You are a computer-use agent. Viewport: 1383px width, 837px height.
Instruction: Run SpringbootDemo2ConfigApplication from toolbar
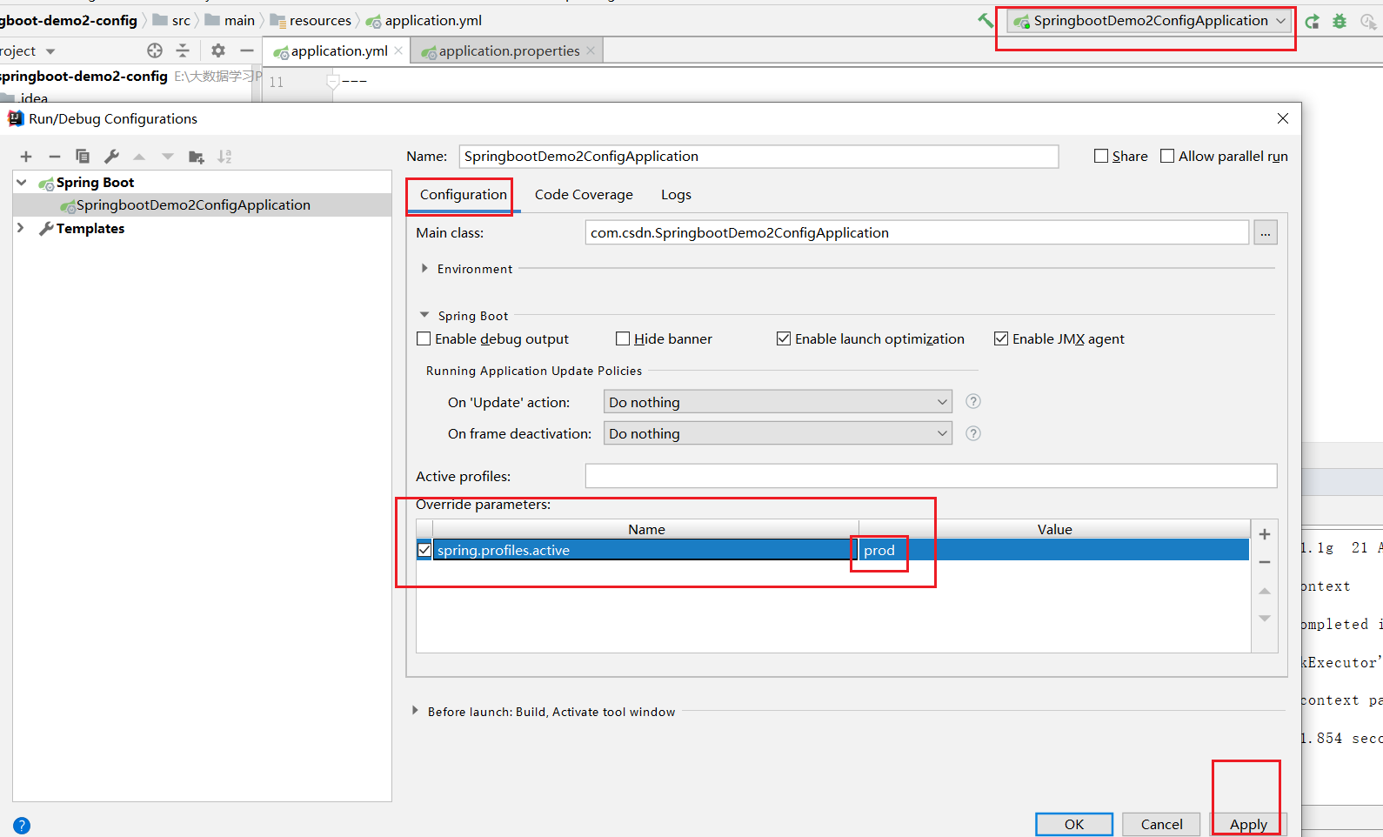[x=1313, y=21]
